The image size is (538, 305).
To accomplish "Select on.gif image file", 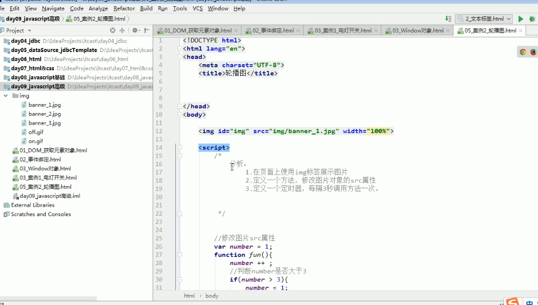I will point(35,141).
